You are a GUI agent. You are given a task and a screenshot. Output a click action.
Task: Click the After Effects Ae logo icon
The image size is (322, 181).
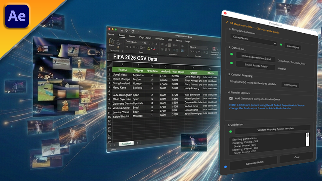pyautogui.click(x=17, y=16)
